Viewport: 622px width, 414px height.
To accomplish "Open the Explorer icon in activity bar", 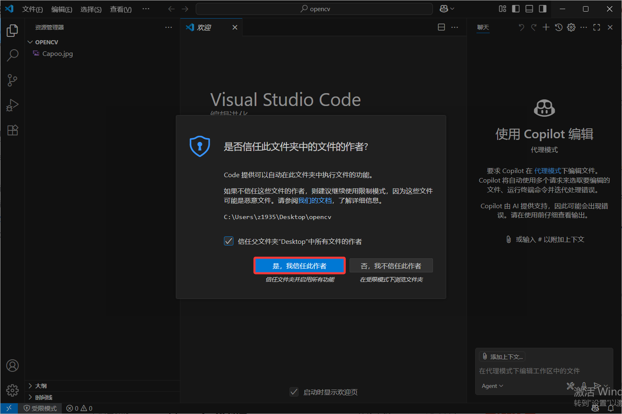I will click(x=12, y=30).
